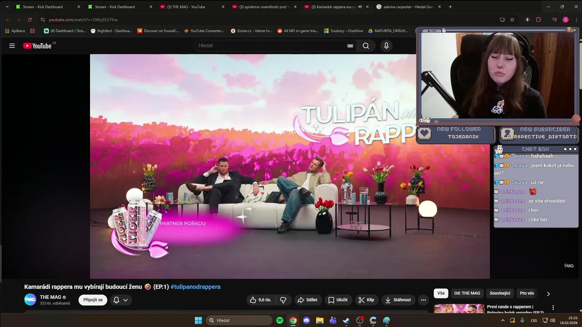Open the Soubory – OneDrive bookmark
582x327 pixels.
pyautogui.click(x=343, y=31)
